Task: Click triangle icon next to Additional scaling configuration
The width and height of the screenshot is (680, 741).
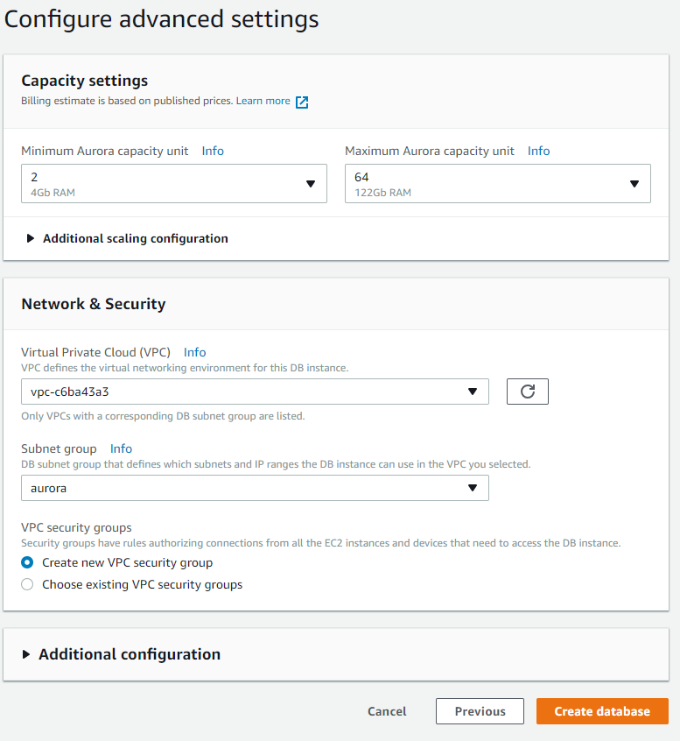Action: (31, 238)
